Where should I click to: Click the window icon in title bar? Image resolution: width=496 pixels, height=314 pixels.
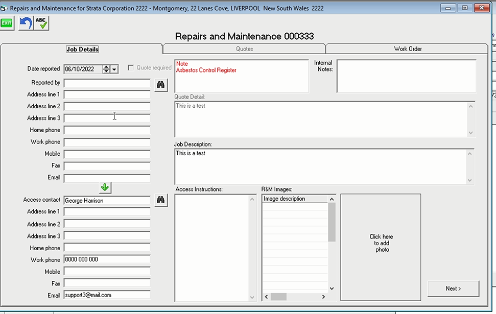[x=5, y=8]
